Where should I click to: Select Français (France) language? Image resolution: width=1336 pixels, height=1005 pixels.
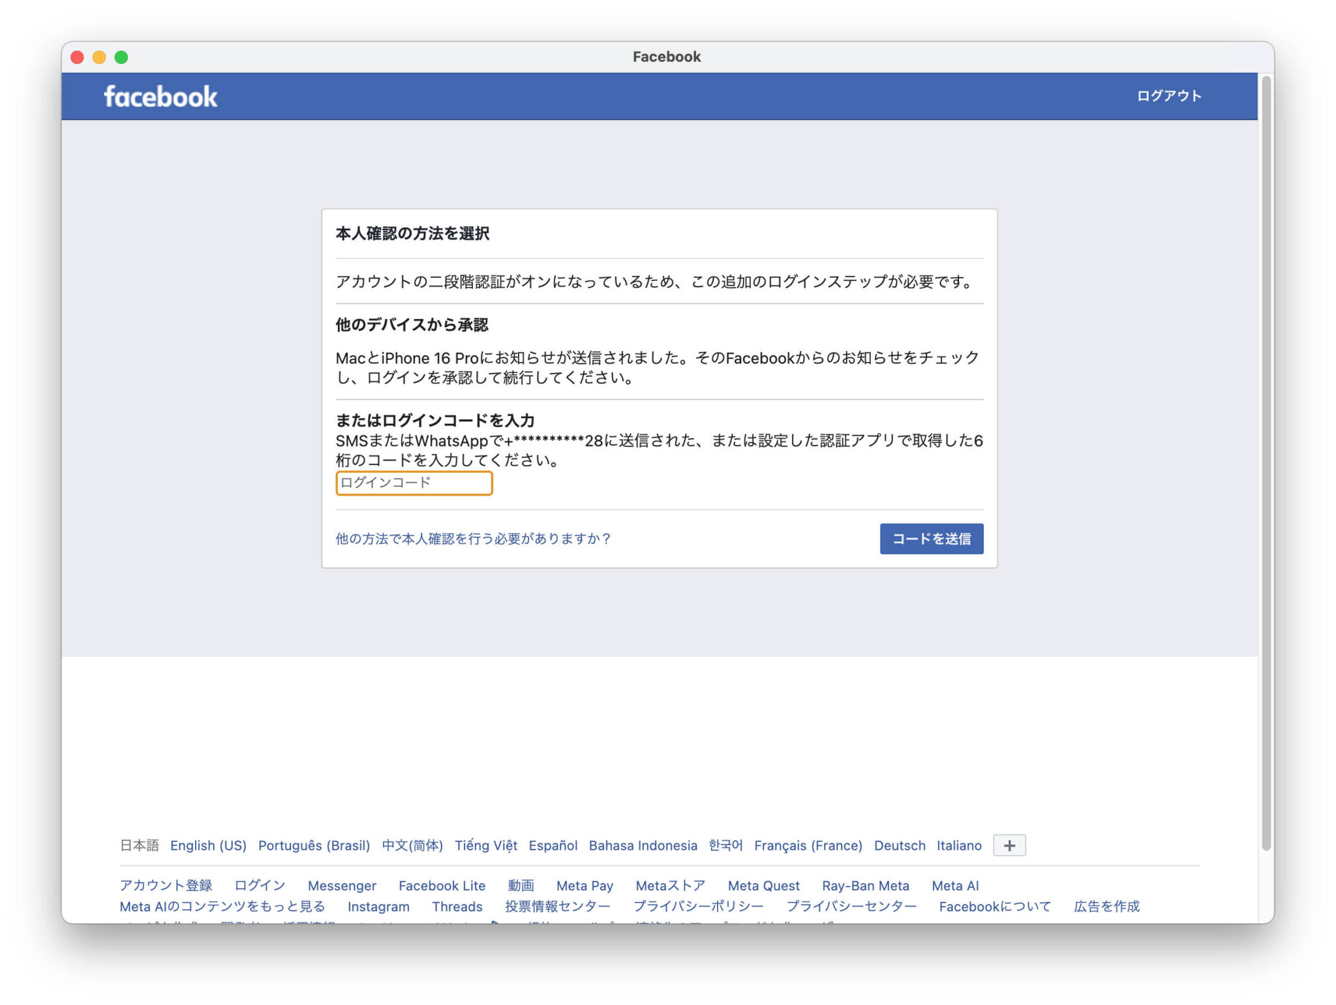[808, 845]
